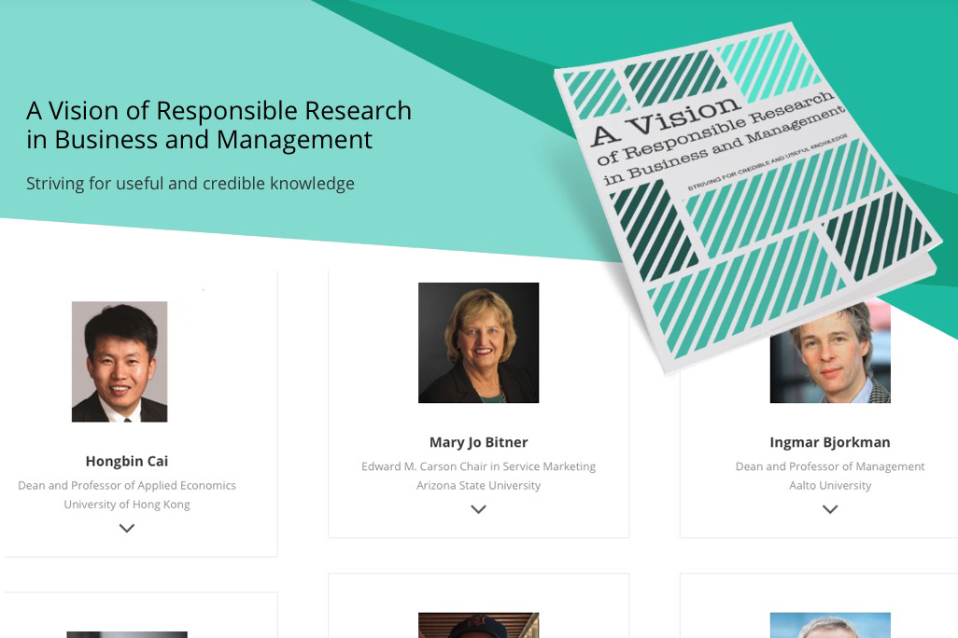Viewport: 958px width, 638px height.
Task: Select the name Hongbin Cai
Action: point(126,461)
